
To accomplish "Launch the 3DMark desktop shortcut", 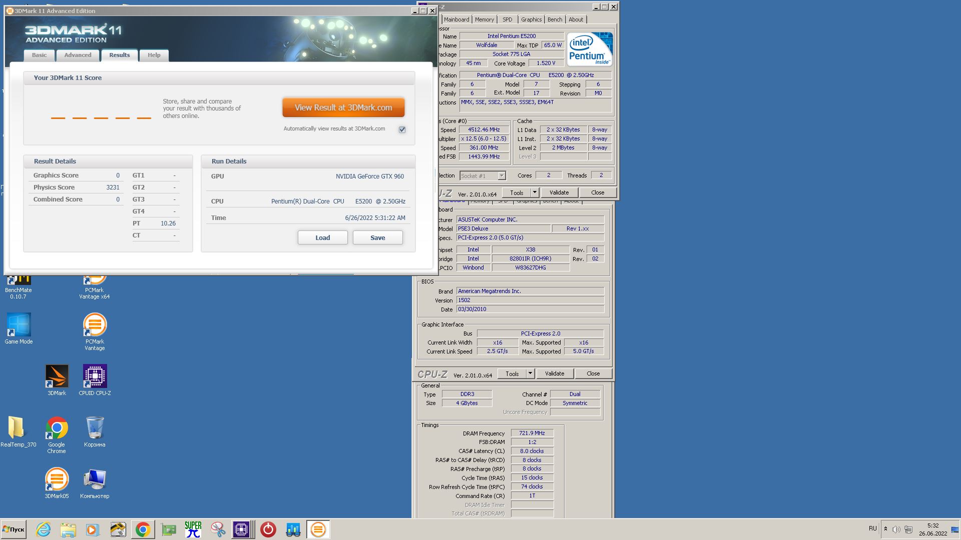I will point(57,380).
